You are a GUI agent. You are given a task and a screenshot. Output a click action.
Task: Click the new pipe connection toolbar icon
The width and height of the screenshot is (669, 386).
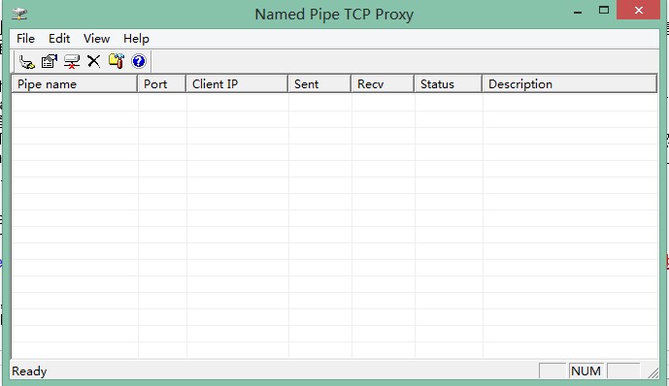[x=27, y=61]
